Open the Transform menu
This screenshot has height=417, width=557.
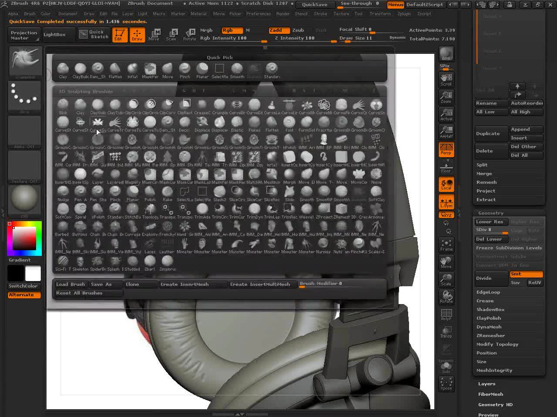[380, 14]
